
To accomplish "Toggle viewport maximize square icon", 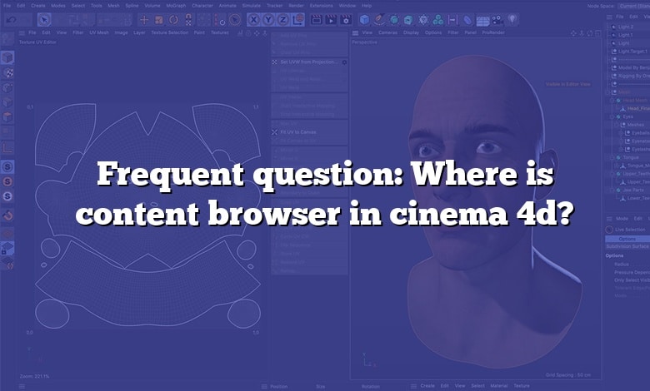I will pos(597,32).
